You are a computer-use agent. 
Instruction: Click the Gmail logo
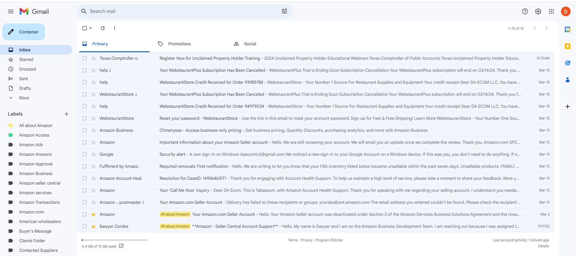pos(34,11)
